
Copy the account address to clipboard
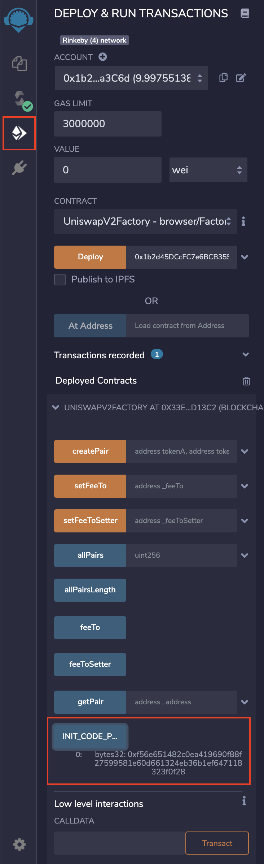pos(224,78)
